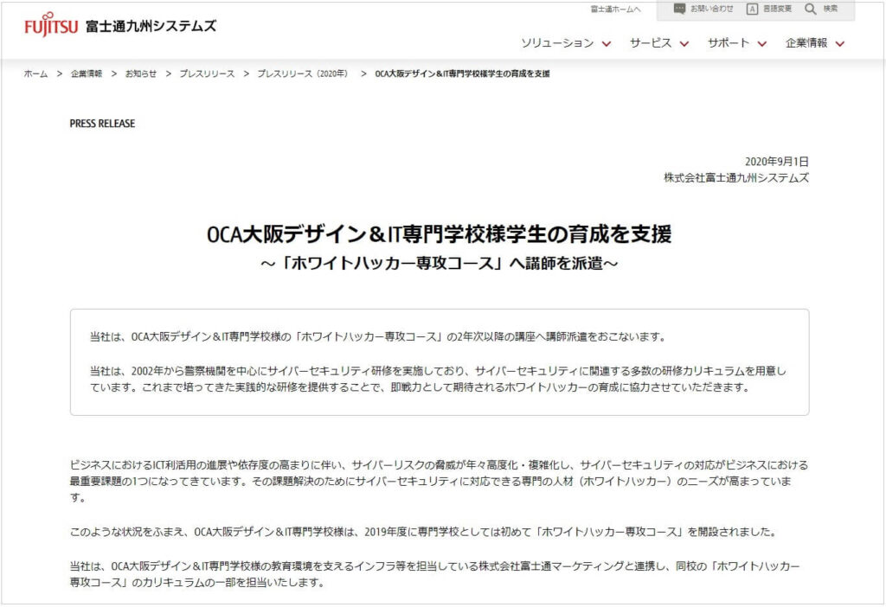886x607 pixels.
Task: Go to 富士通ホームへ link
Action: (615, 9)
